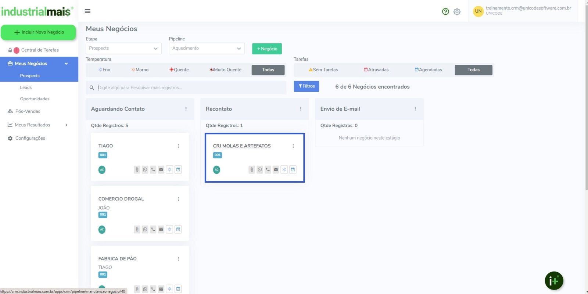This screenshot has height=294, width=588.
Task: Click the settings gear in top bar
Action: tap(457, 12)
